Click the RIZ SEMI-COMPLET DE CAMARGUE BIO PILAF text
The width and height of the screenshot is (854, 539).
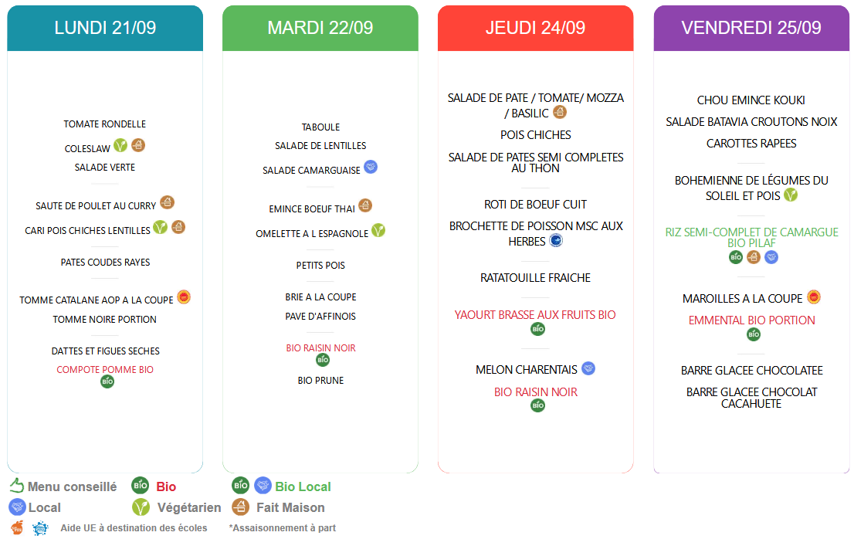751,237
